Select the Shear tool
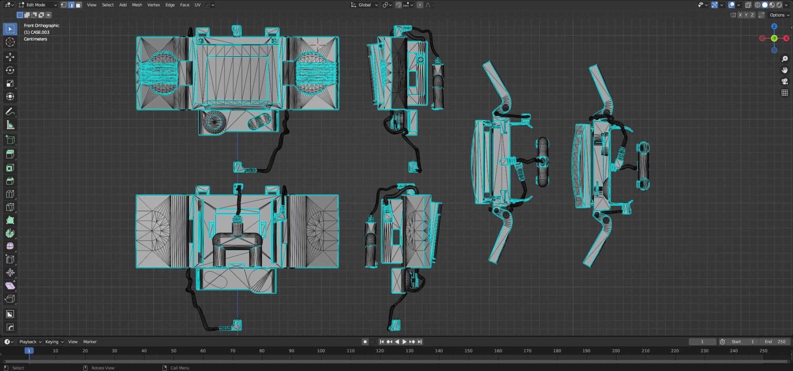 [10, 285]
